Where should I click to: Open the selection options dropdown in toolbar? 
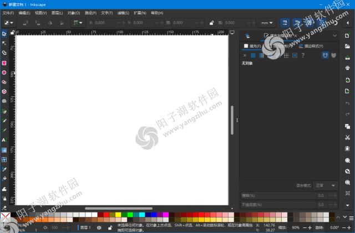click(9, 23)
